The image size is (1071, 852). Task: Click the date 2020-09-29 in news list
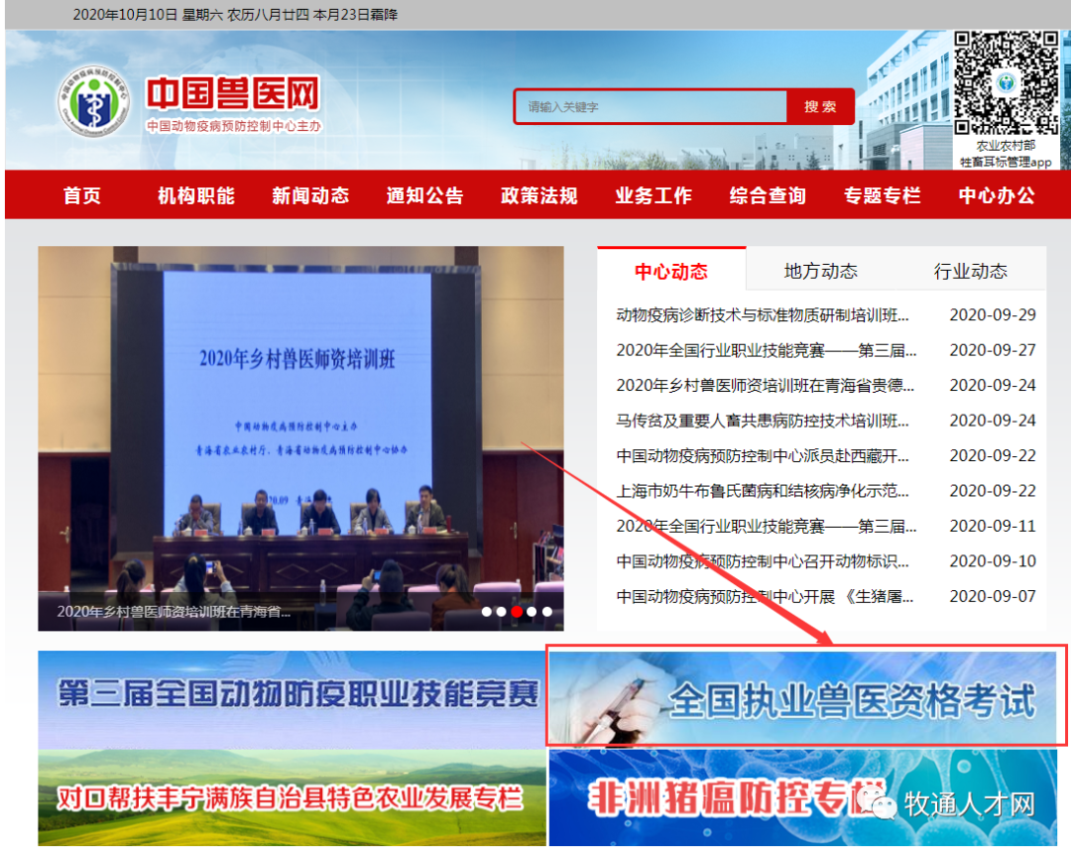click(993, 315)
